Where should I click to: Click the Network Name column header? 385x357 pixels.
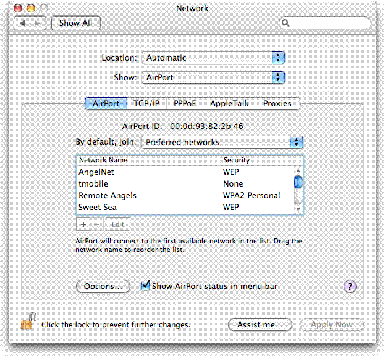(x=148, y=160)
